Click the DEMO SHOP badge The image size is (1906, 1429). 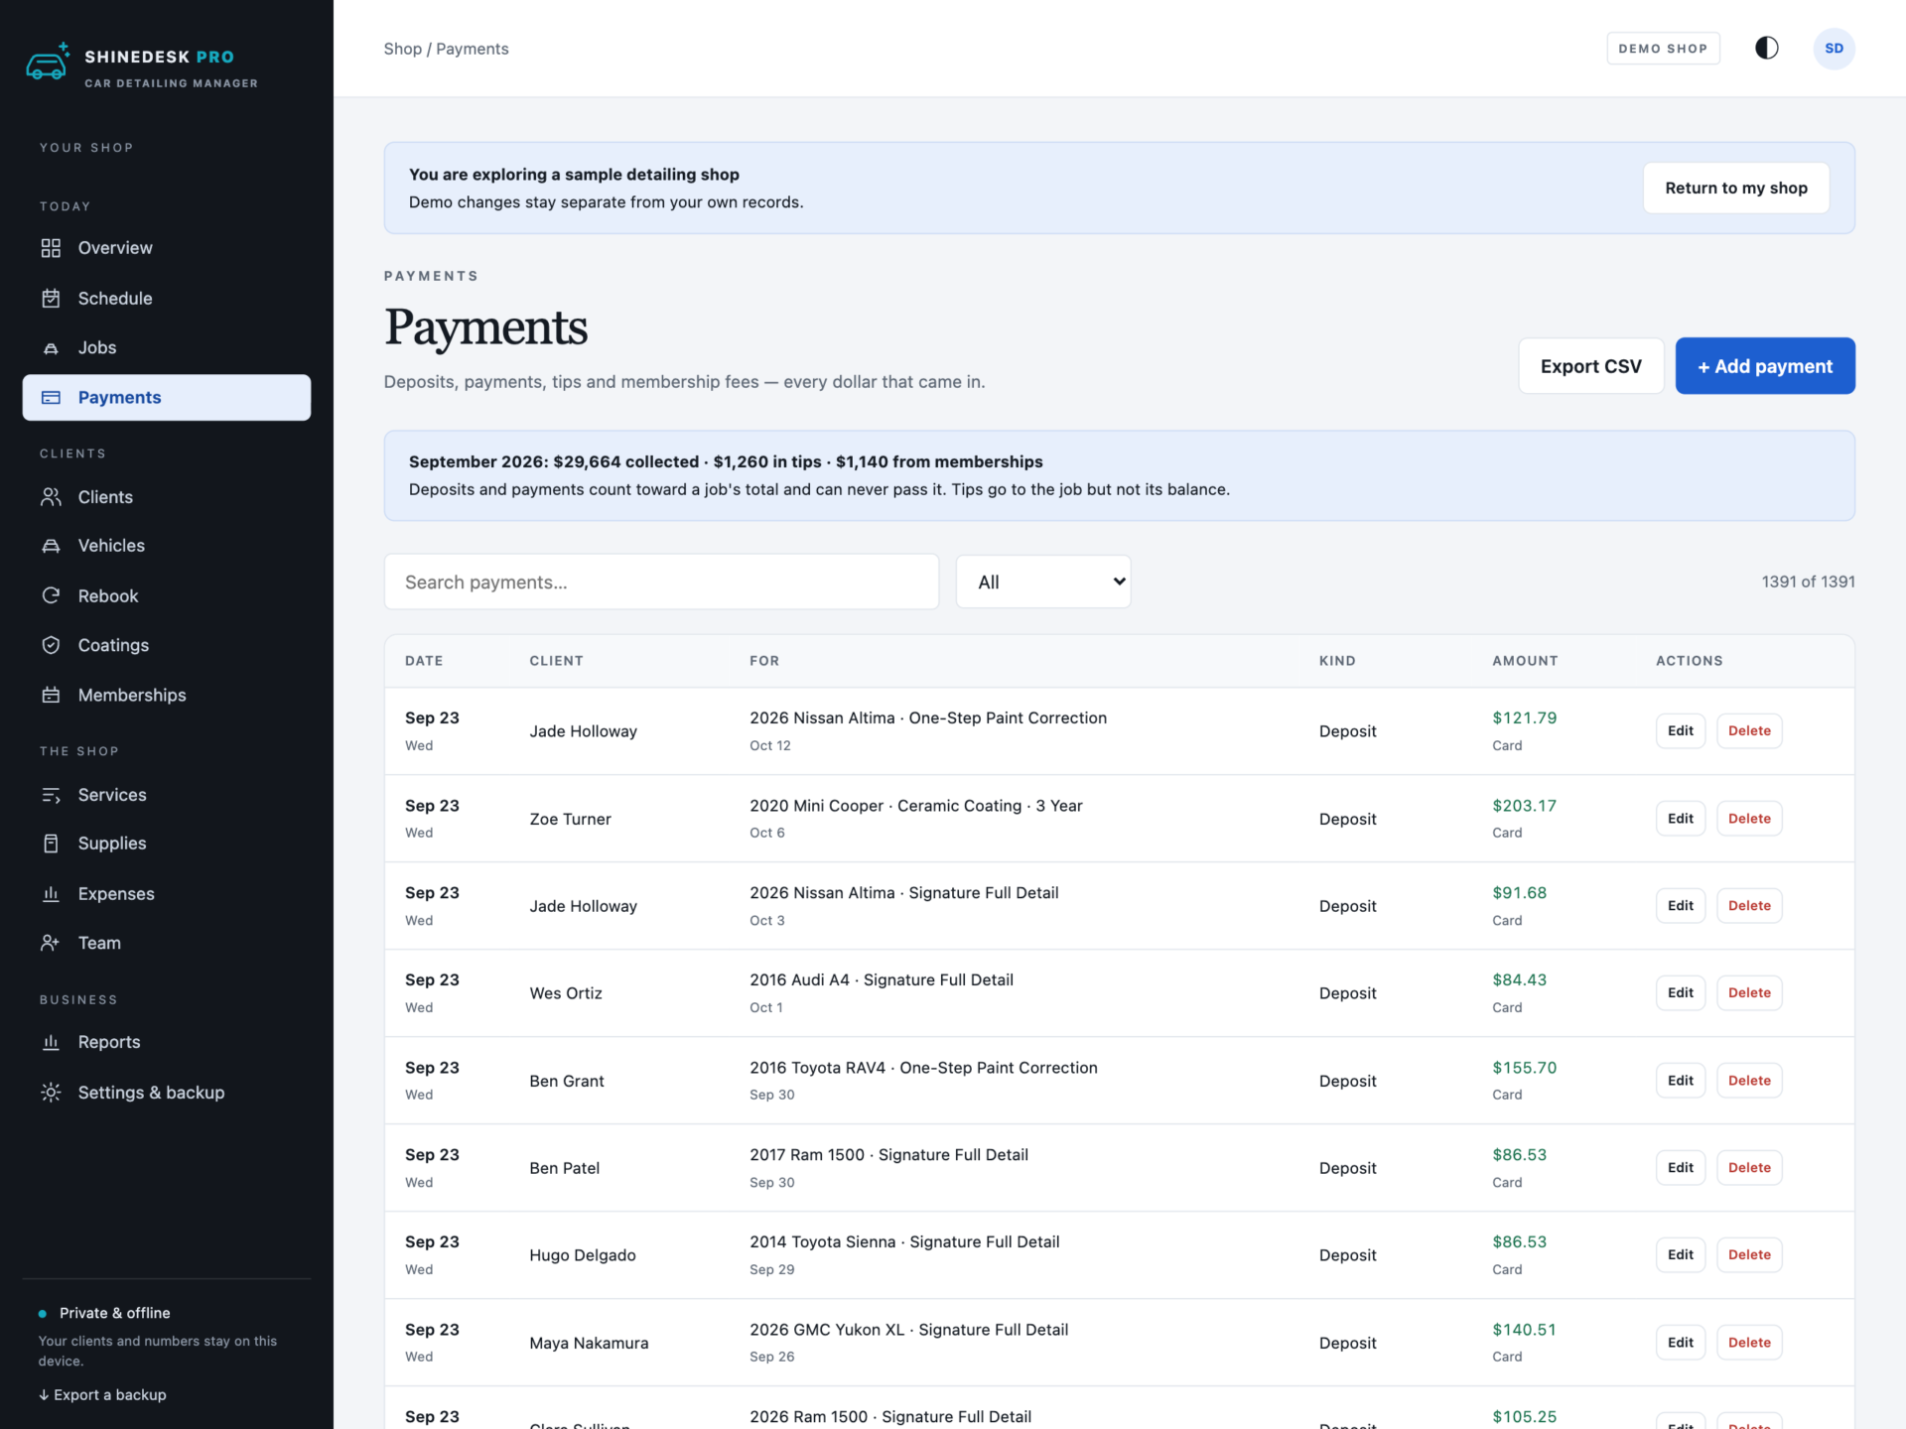coord(1663,48)
